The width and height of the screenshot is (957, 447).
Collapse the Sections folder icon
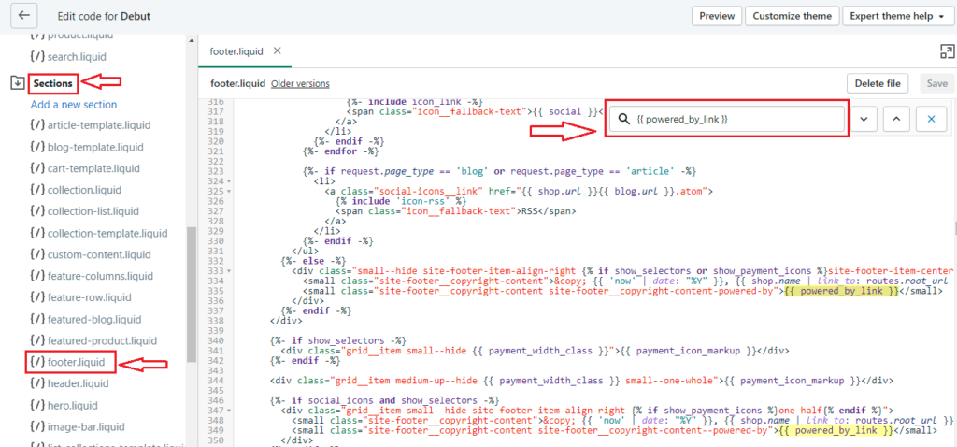18,83
